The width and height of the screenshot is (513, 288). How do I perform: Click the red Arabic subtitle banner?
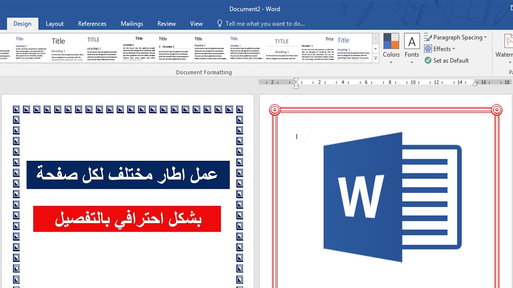coord(127,219)
